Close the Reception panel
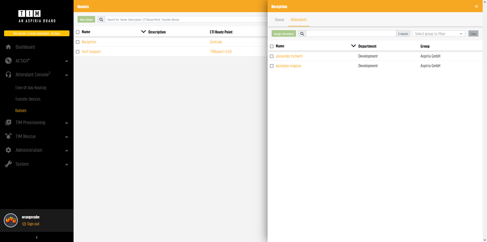 pos(476,6)
